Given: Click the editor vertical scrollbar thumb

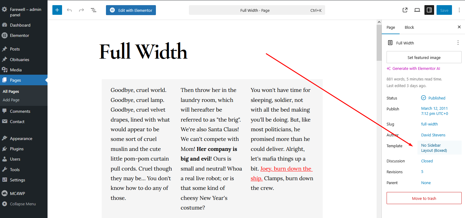Looking at the screenshot, I should pyautogui.click(x=379, y=42).
